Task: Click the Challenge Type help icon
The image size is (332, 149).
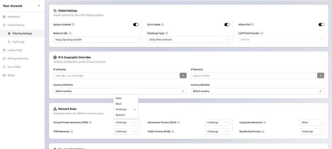Action: point(167,33)
